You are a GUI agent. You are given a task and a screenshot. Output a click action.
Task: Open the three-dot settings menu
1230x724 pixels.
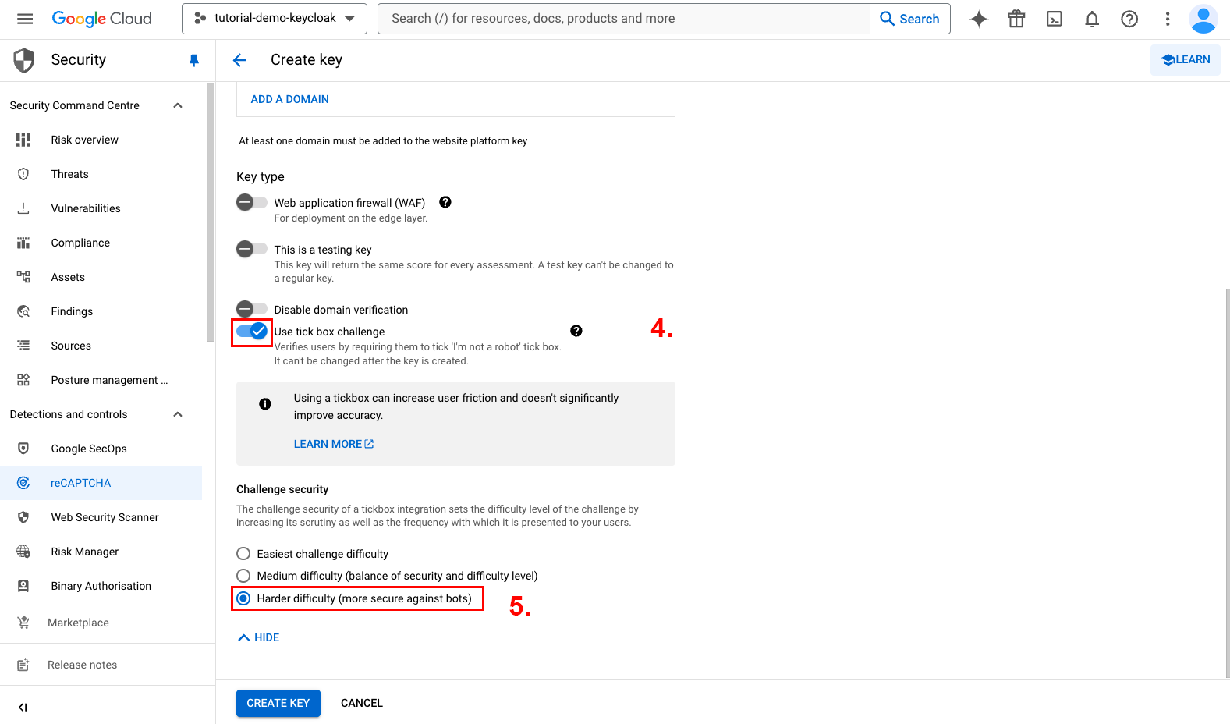tap(1168, 20)
